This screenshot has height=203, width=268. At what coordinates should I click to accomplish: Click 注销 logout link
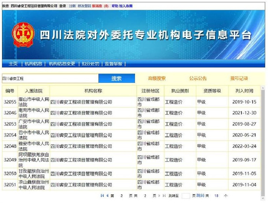(x=72, y=6)
